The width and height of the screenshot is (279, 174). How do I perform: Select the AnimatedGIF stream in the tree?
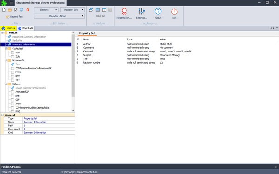click(22, 92)
